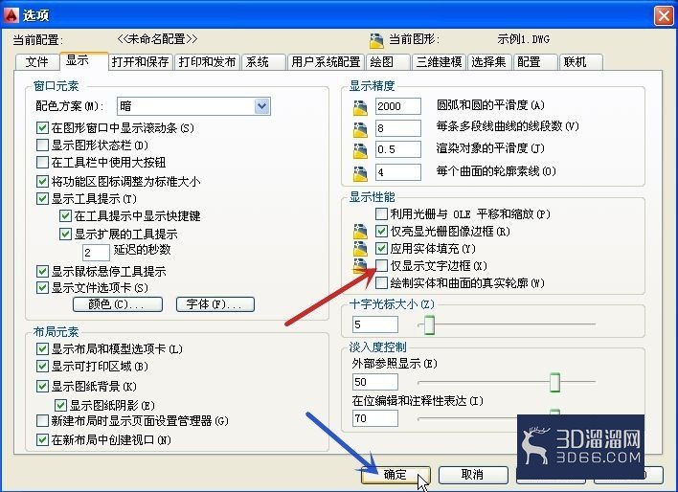Screen dimensions: 678x492
Task: Switch to the 文件 tab
Action: pyautogui.click(x=36, y=62)
